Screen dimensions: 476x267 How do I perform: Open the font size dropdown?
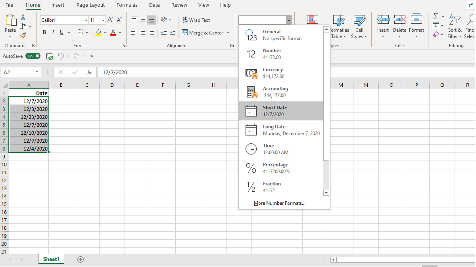[103, 20]
